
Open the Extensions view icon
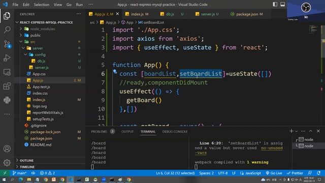pyautogui.click(x=7, y=86)
